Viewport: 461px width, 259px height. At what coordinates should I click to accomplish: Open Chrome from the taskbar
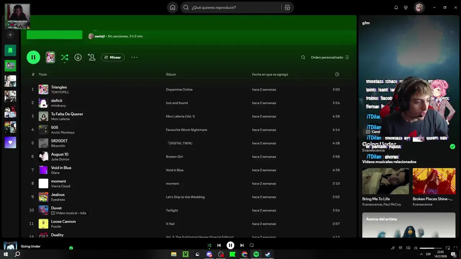(244, 254)
